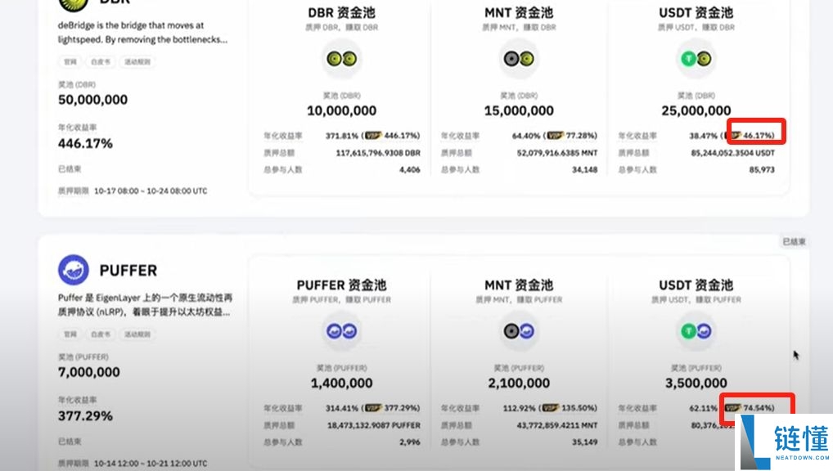Click staking period 10-17 08:00 ~ 10-24 08:00 UTC
This screenshot has width=833, height=471.
151,191
